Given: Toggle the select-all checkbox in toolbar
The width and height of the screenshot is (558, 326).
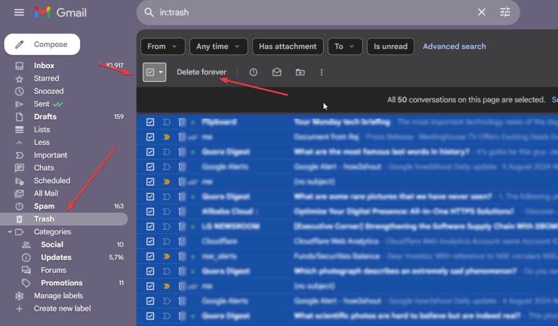Looking at the screenshot, I should pos(150,73).
